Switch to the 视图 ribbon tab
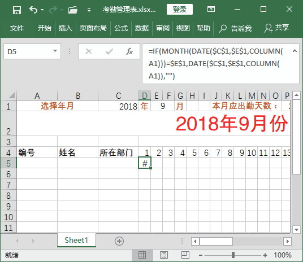Screen dimensions: 303x262 pos(183,28)
